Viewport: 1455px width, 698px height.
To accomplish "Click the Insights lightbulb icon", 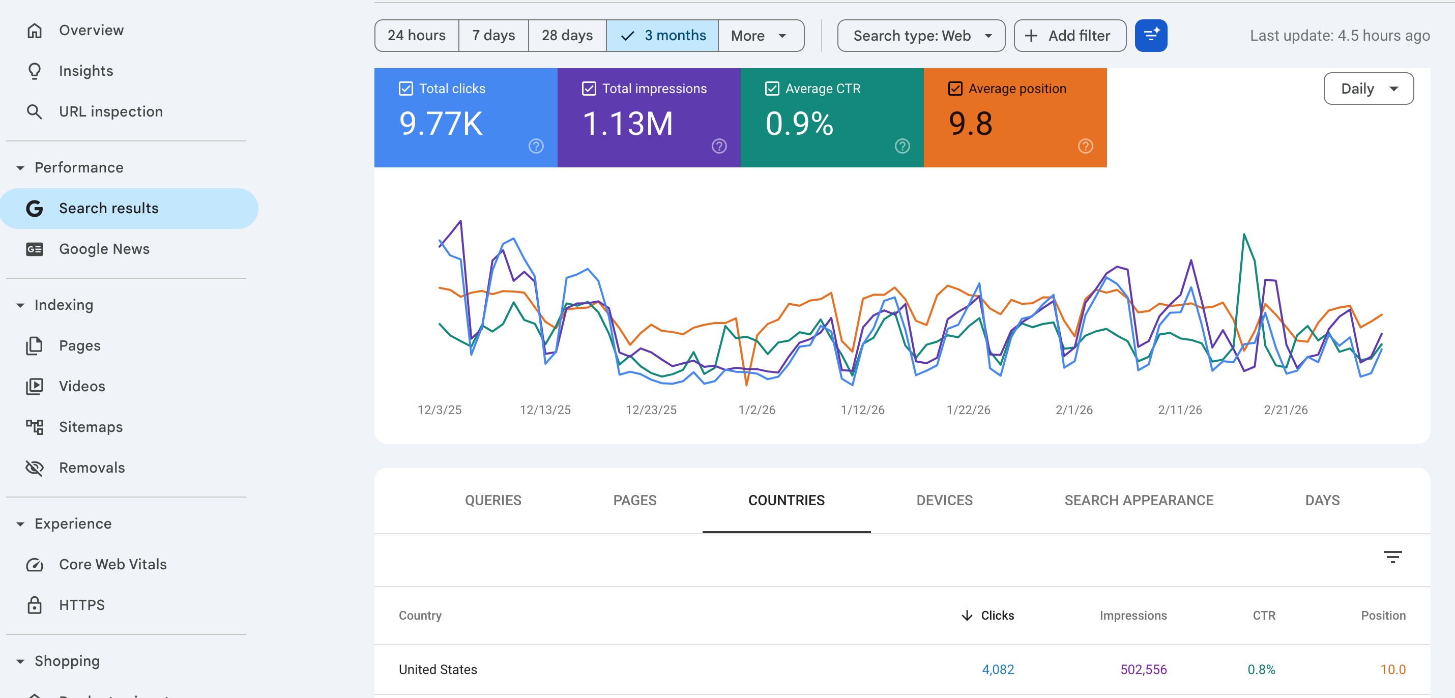I will point(35,71).
